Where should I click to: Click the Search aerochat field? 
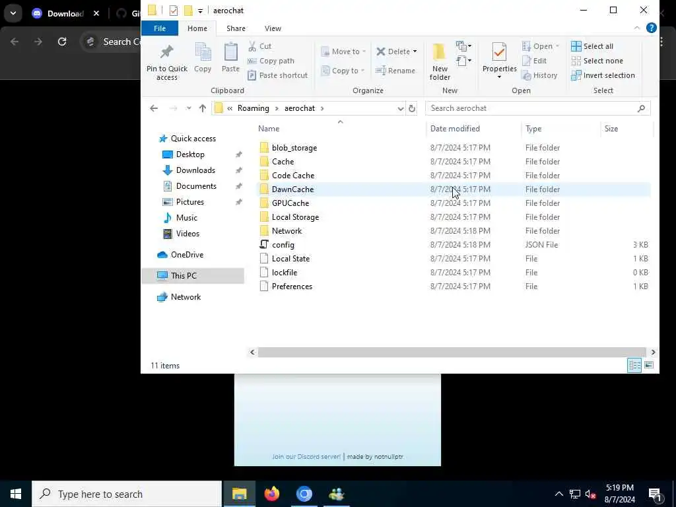537,108
